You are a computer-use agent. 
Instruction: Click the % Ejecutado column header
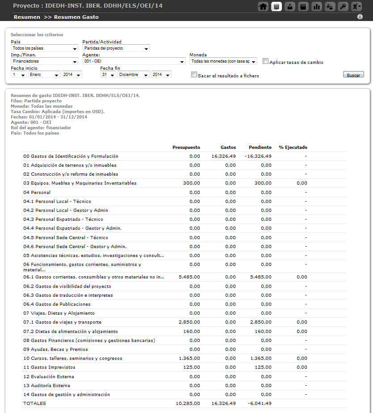click(x=293, y=147)
